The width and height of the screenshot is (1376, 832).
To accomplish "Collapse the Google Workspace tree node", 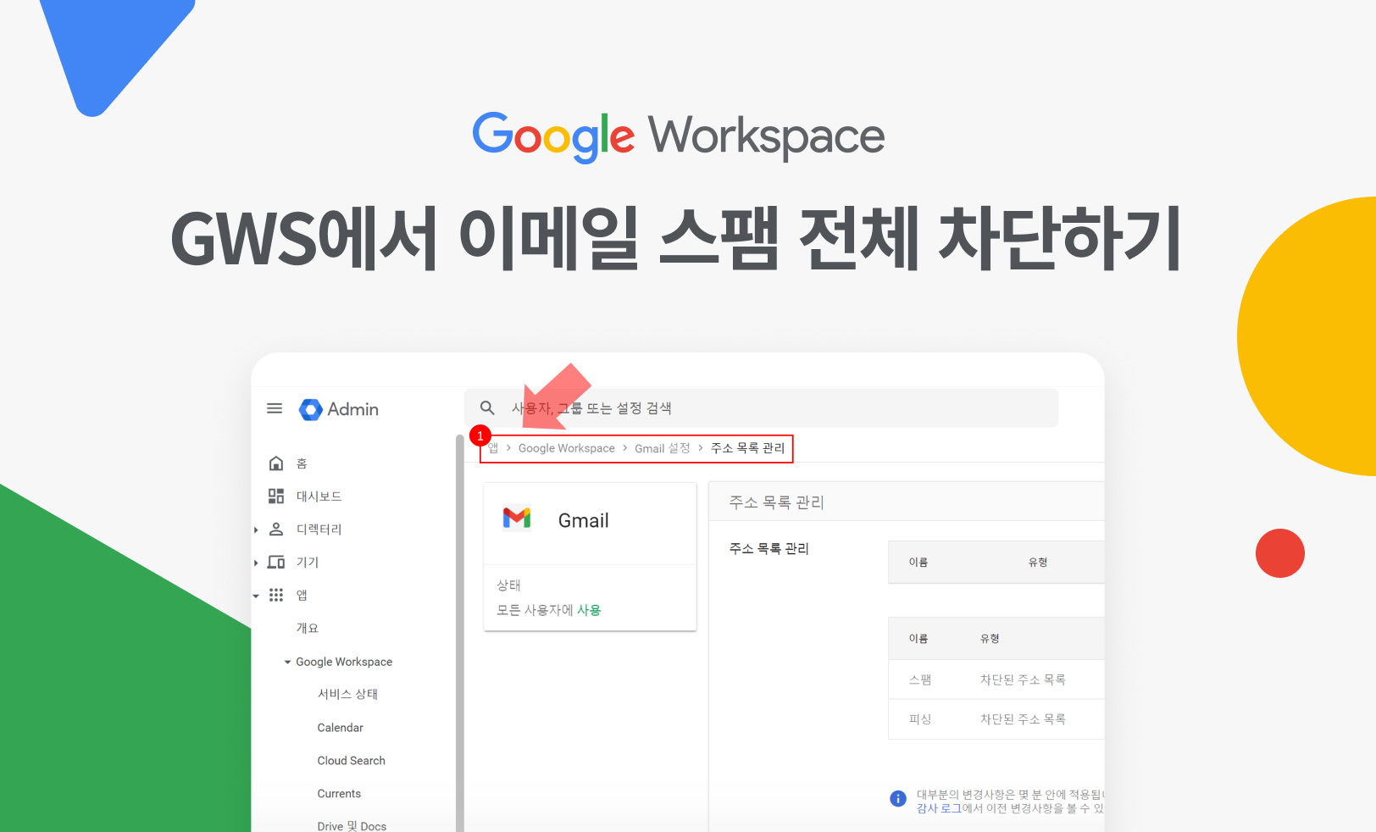I will click(x=287, y=662).
